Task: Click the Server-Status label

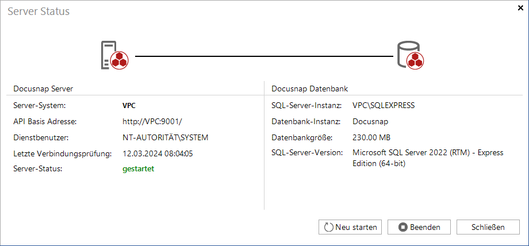Action: [38, 169]
